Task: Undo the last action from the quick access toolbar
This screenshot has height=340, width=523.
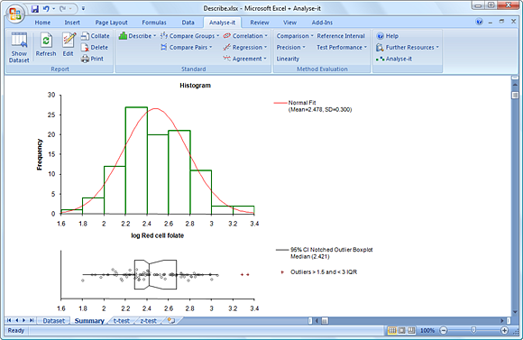Action: point(46,9)
